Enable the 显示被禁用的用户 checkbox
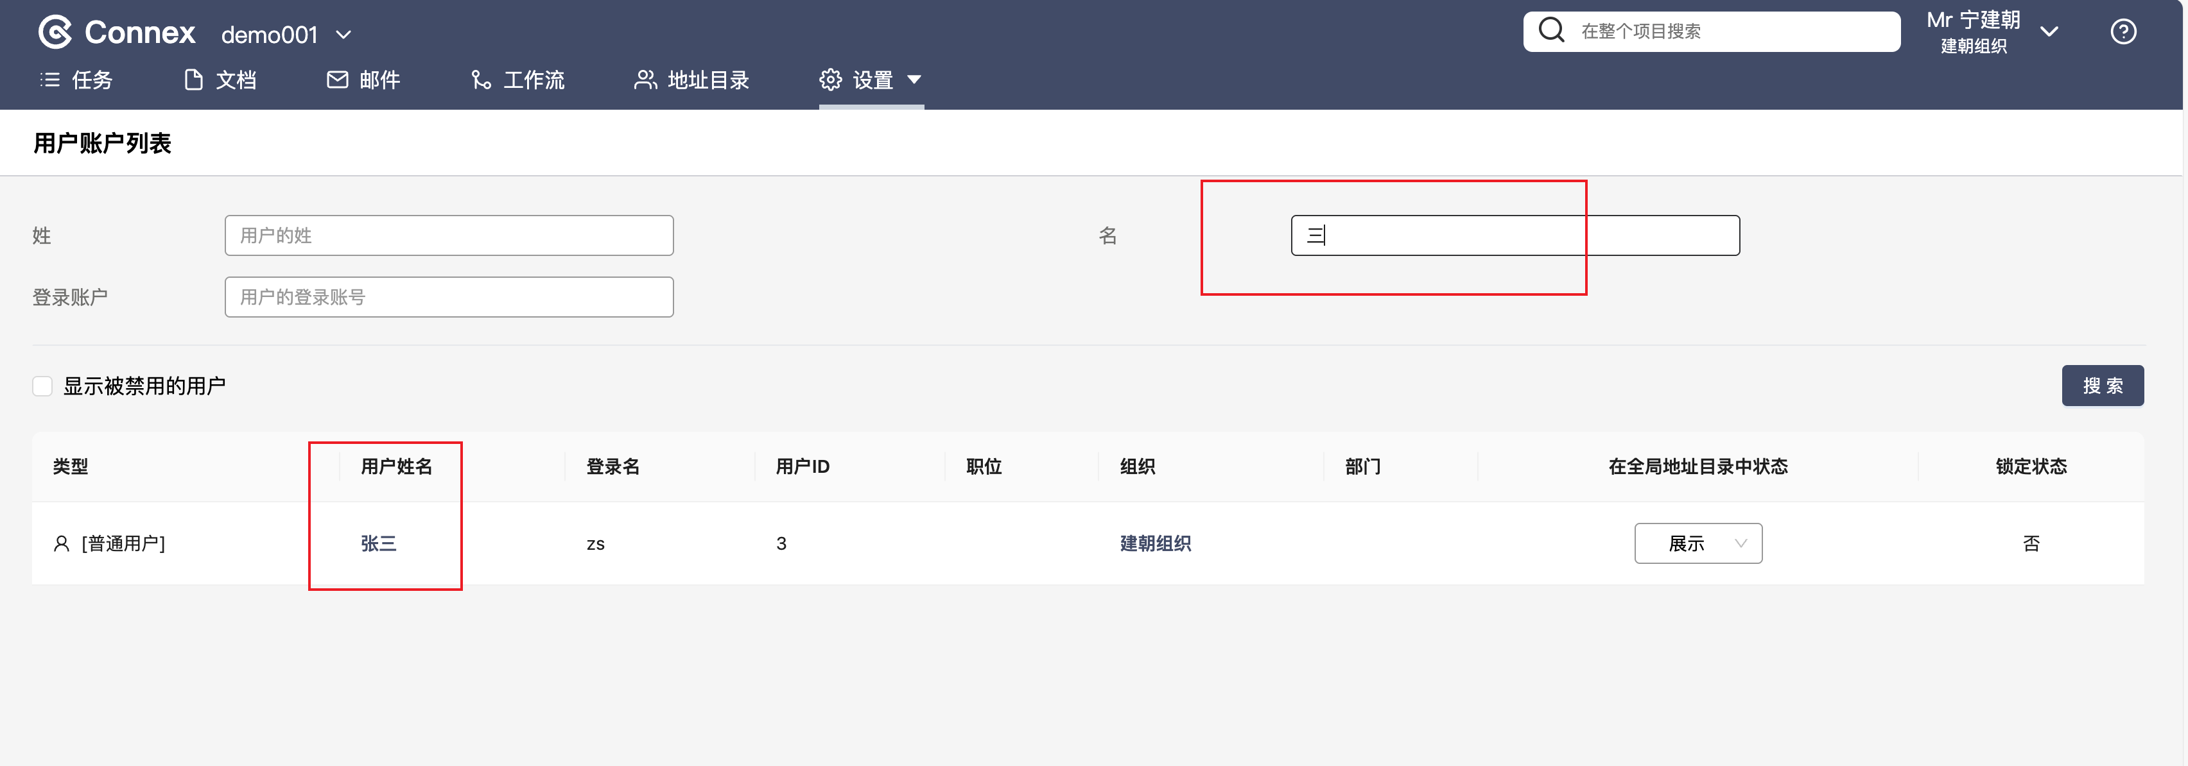 click(42, 387)
